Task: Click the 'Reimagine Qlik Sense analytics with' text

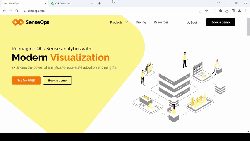Action: (52, 49)
